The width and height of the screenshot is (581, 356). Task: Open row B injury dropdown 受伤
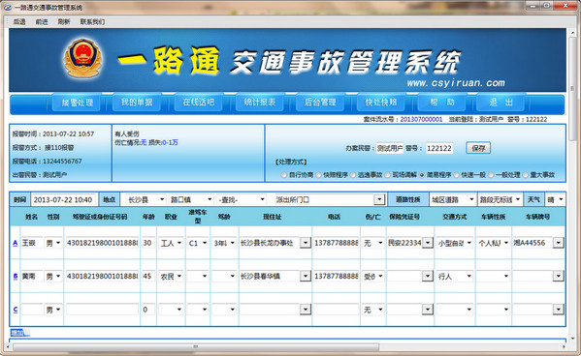point(372,276)
